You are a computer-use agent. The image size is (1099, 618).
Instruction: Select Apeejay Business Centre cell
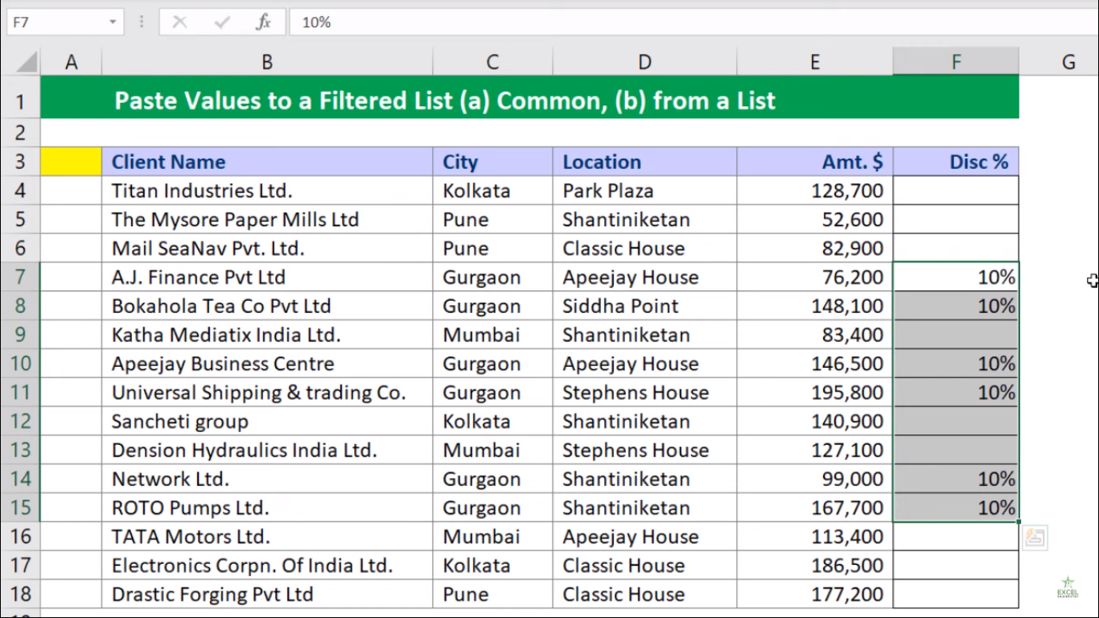coord(267,364)
